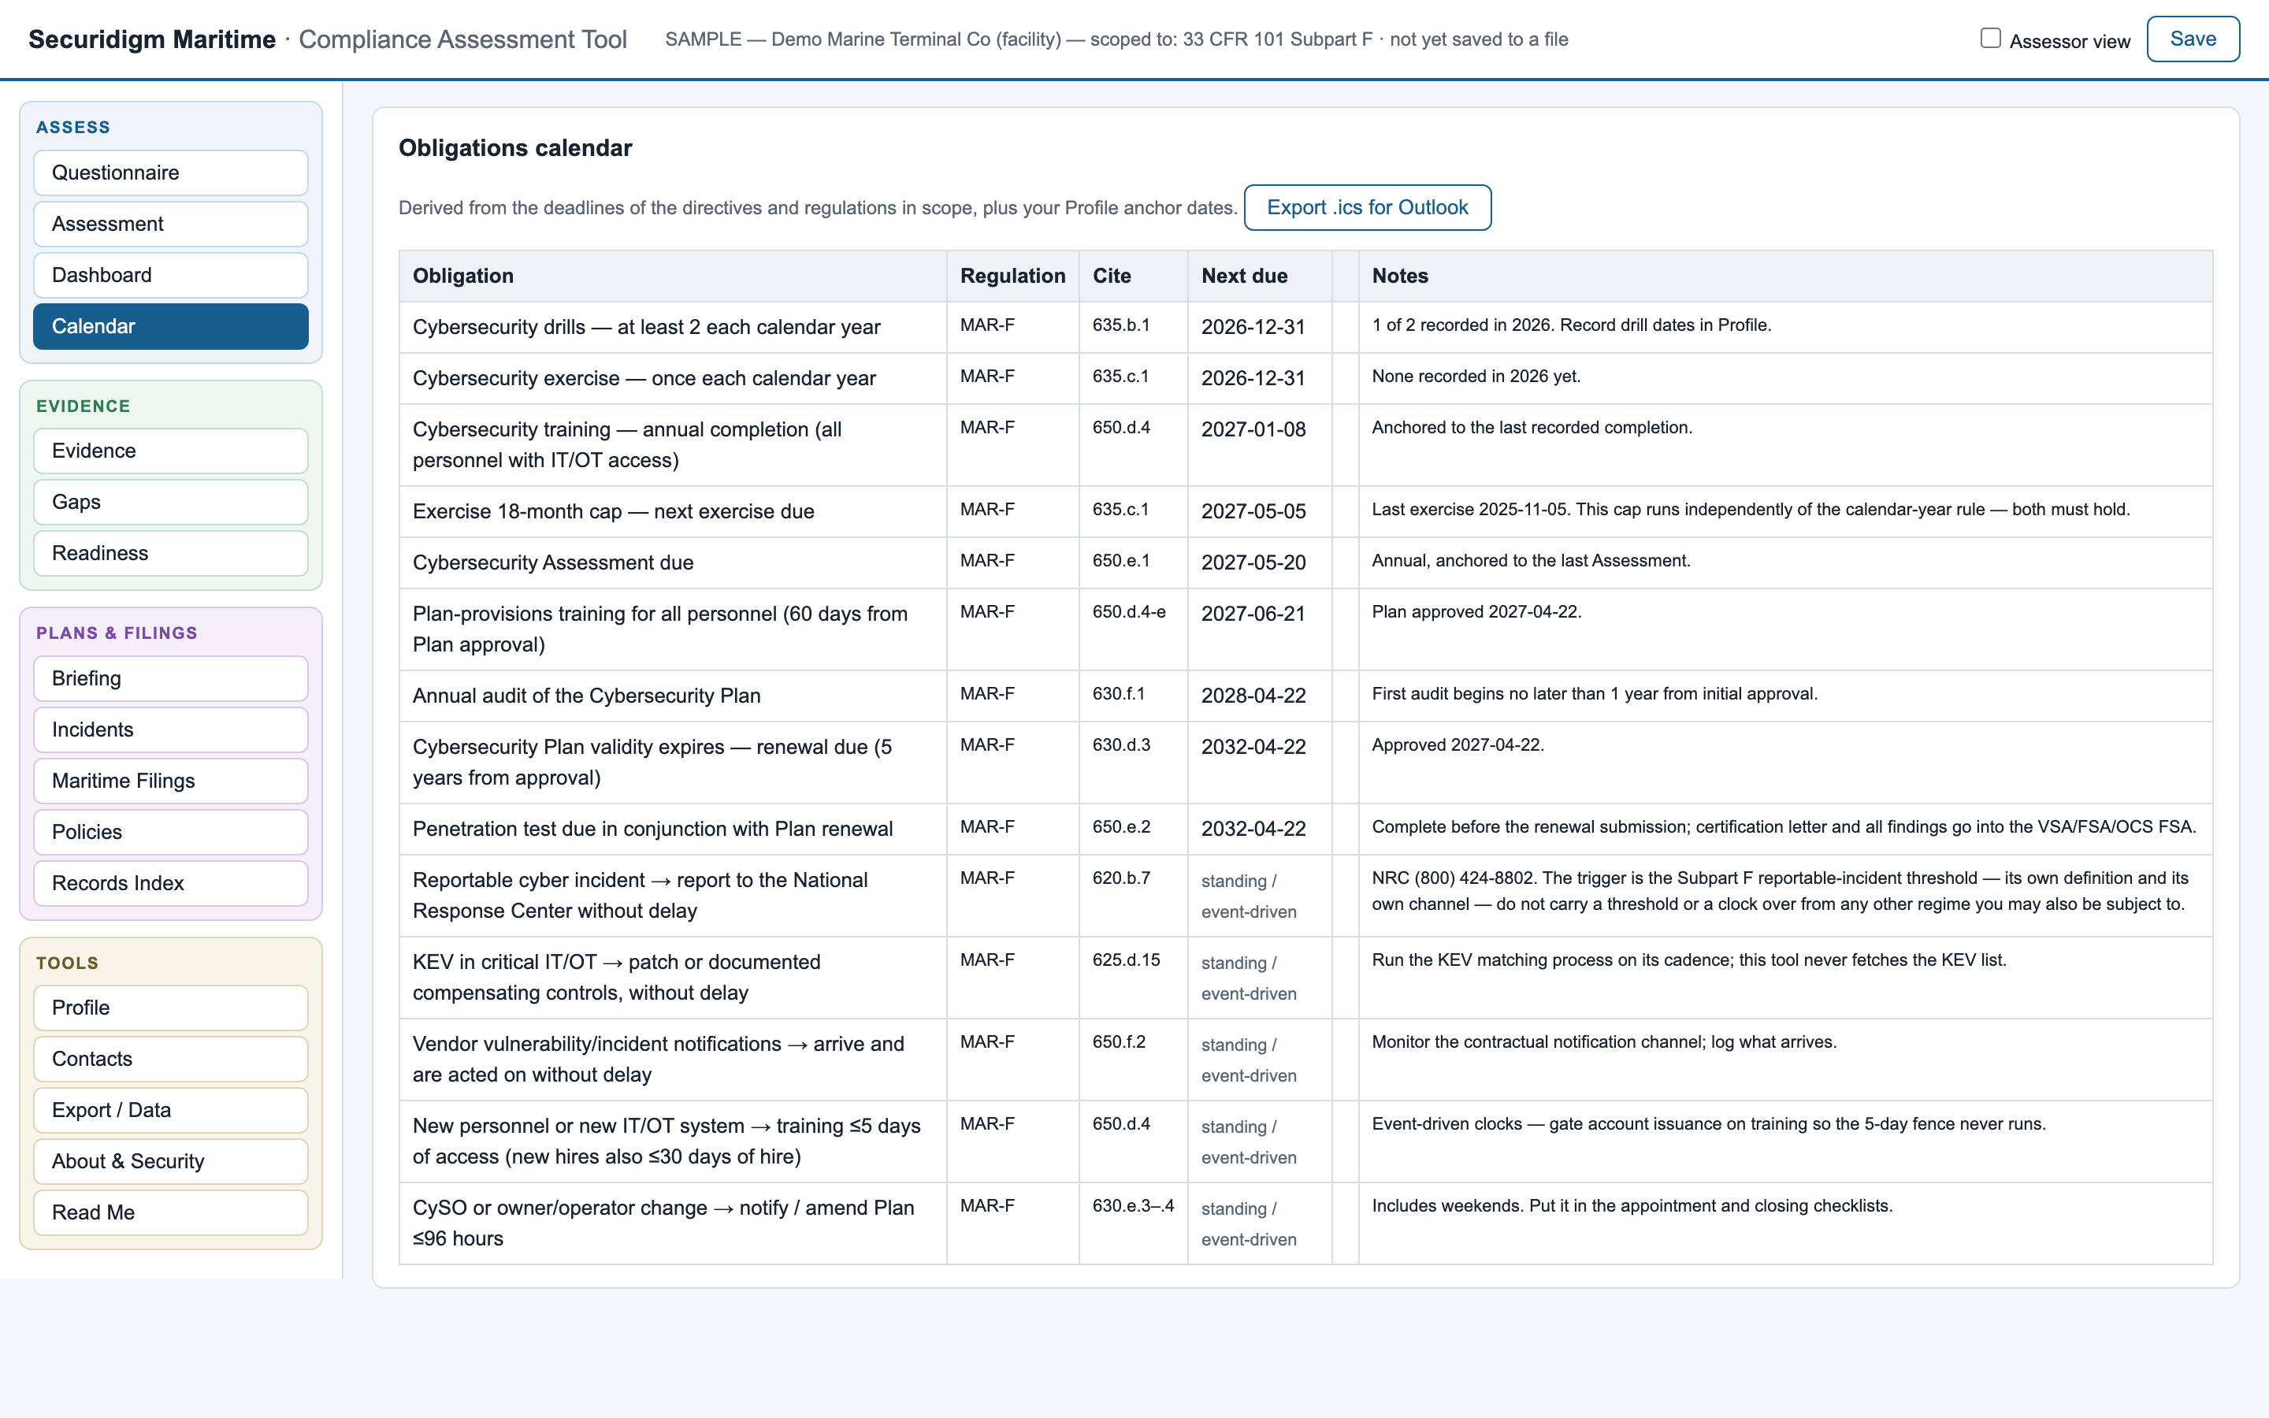Click cite 625.d.15
This screenshot has width=2269, height=1418.
pos(1126,960)
